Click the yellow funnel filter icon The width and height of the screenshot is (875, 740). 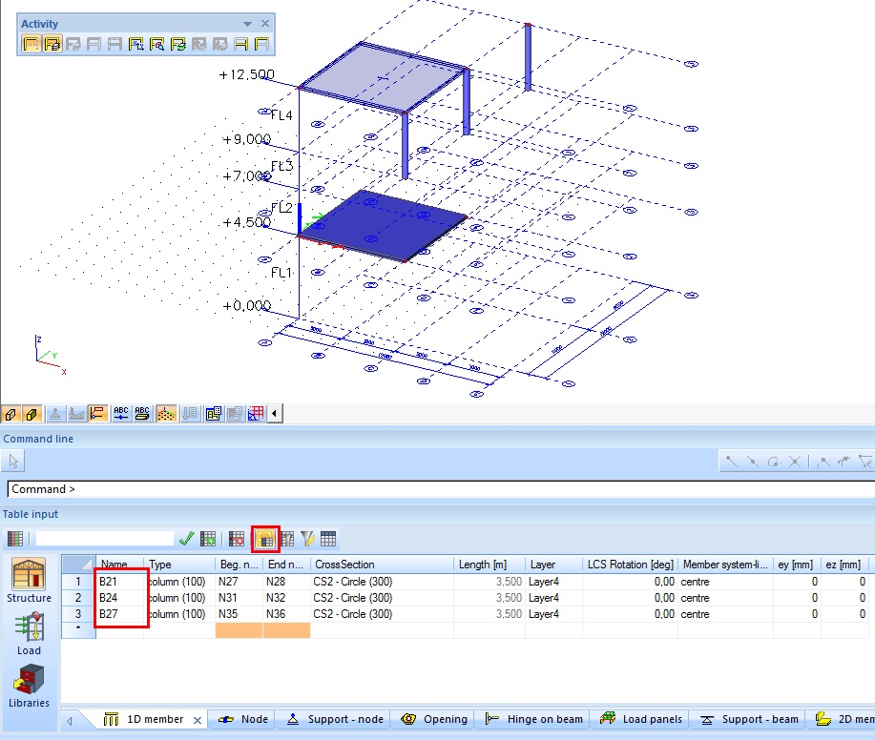coord(307,539)
